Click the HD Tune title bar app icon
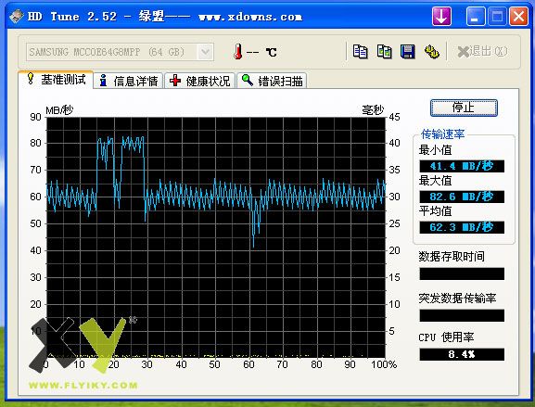Image resolution: width=535 pixels, height=407 pixels. [x=16, y=16]
